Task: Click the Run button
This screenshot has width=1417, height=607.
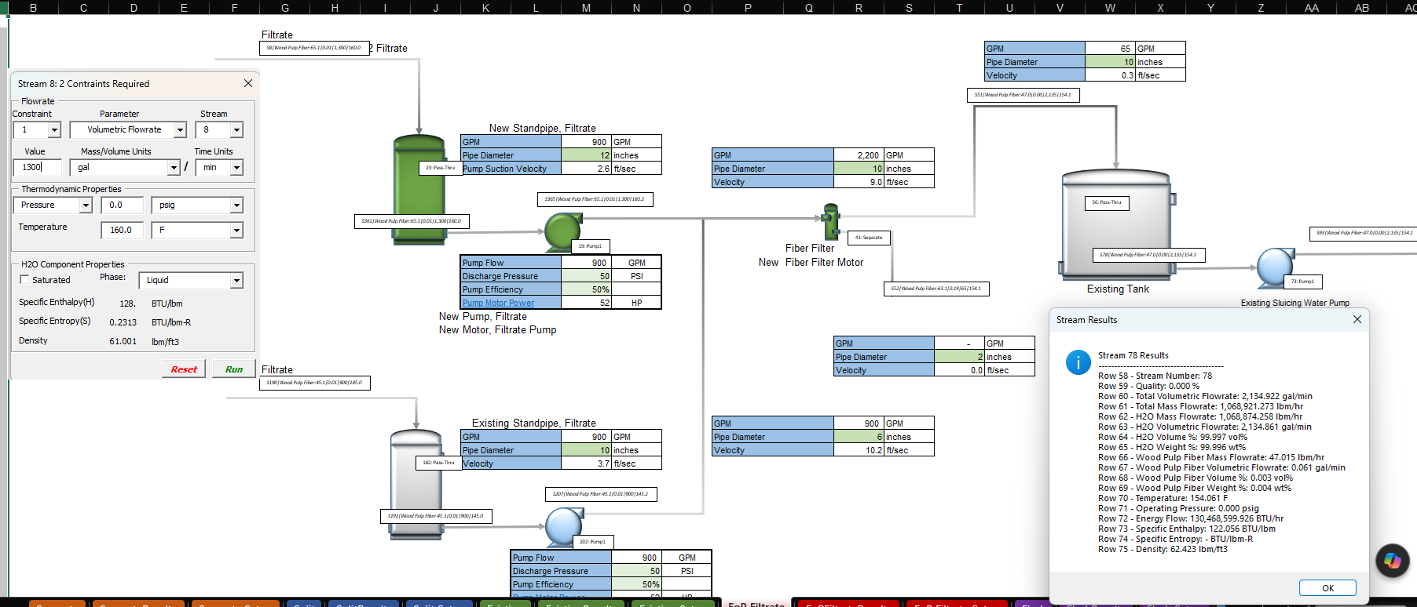Action: pos(234,369)
